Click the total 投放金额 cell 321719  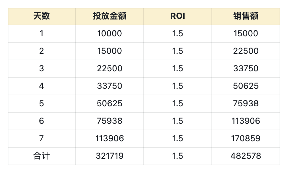tap(110, 156)
